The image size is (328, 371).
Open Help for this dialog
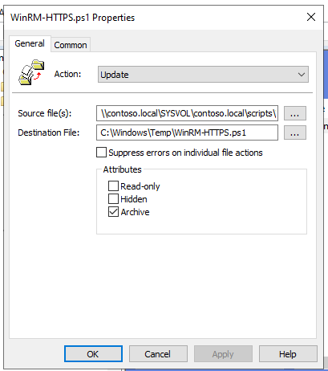coord(288,354)
